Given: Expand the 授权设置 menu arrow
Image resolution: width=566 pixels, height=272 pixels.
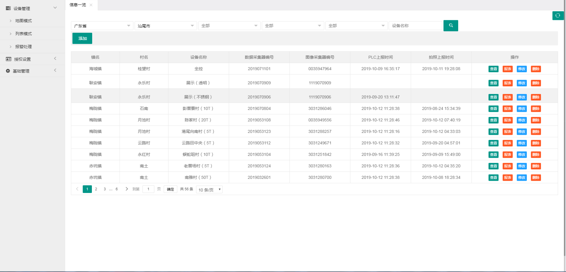Looking at the screenshot, I should tap(55, 59).
